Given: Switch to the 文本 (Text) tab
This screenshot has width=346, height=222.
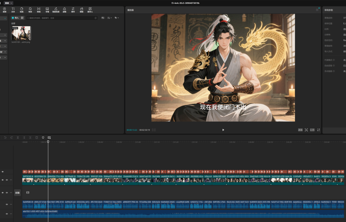Looking at the screenshot, I should coord(13,10).
